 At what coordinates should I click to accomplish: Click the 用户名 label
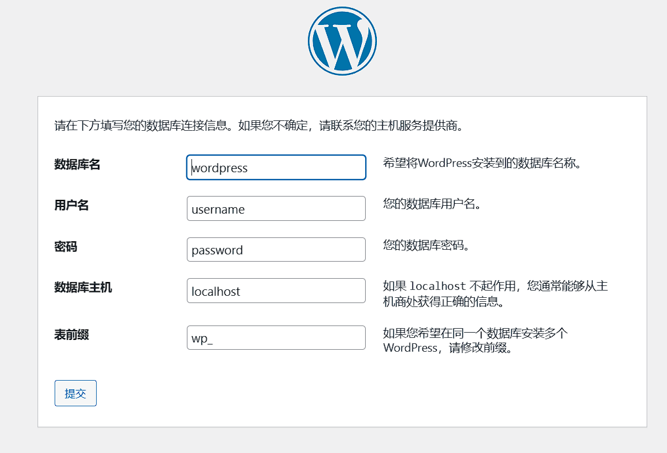72,205
